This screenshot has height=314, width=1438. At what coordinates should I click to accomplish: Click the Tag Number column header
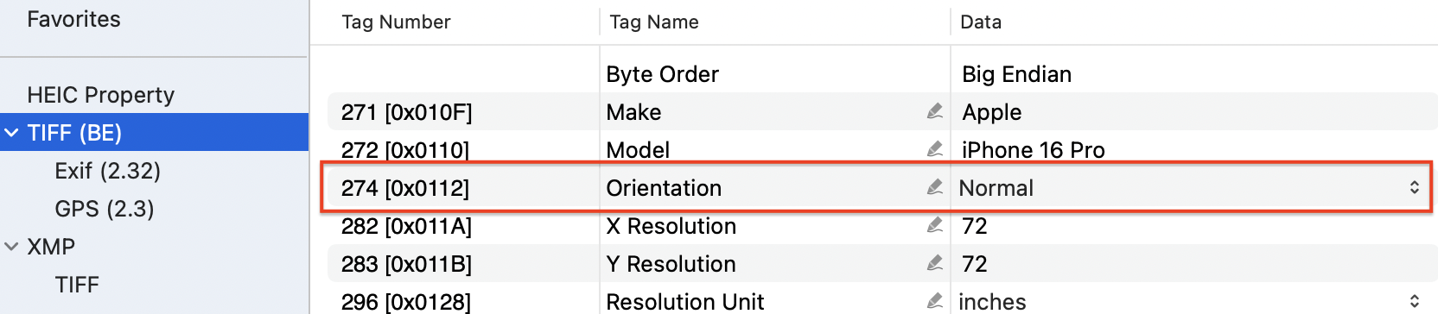[396, 22]
